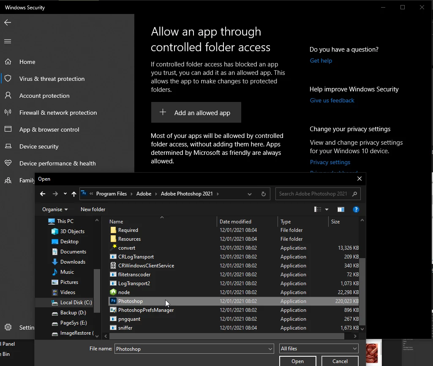Click the convert application icon
Screen dimensions: 433x366
click(113, 248)
